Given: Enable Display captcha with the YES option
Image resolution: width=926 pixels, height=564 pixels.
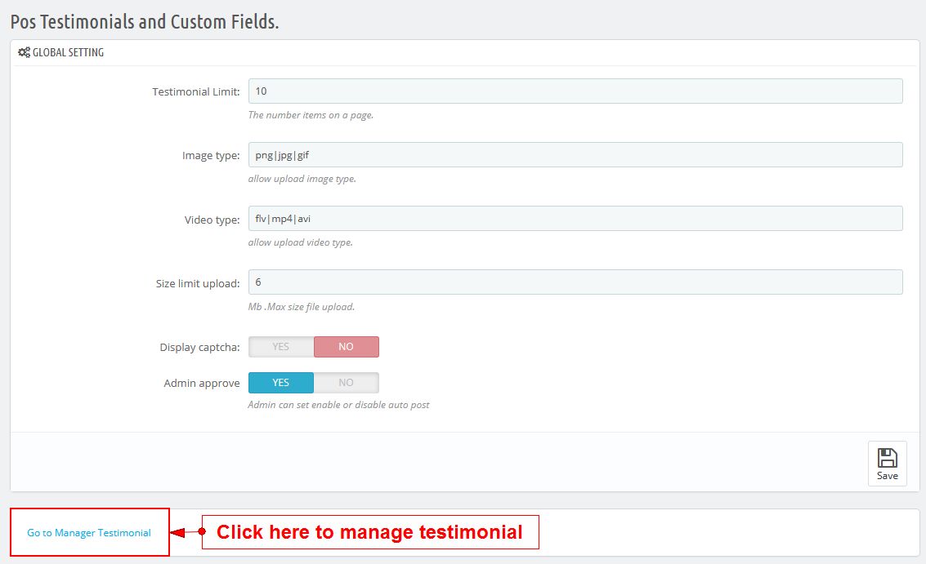Looking at the screenshot, I should tap(281, 347).
